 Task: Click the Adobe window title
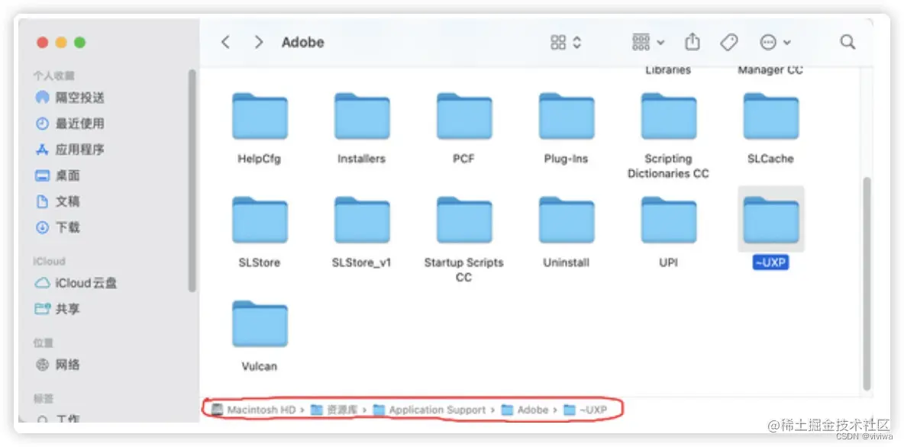[x=302, y=42]
